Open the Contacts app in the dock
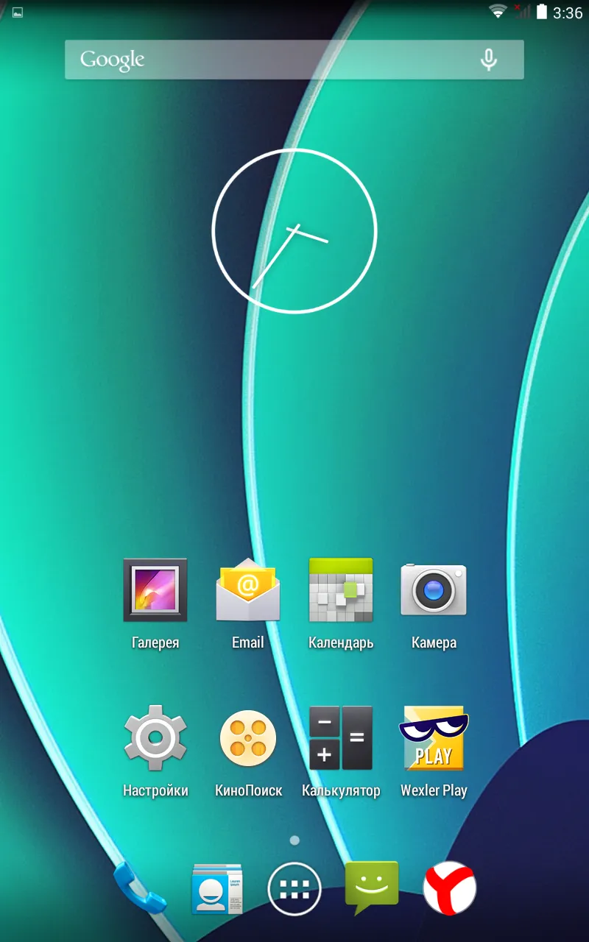Viewport: 589px width, 942px height. 217,889
